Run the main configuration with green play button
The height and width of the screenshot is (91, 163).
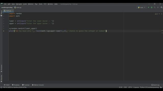[148, 7]
